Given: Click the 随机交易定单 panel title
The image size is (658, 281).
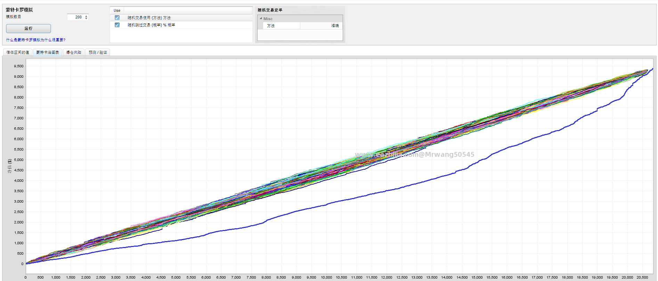Looking at the screenshot, I should 270,10.
